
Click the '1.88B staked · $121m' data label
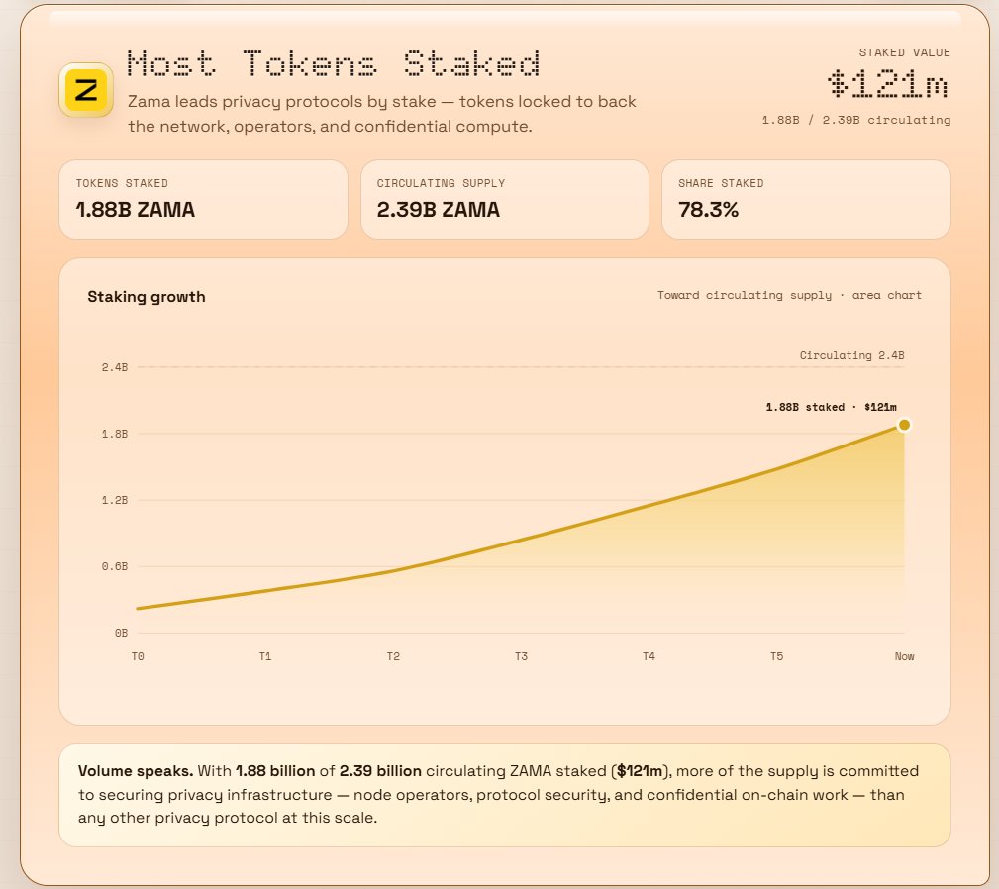(831, 407)
